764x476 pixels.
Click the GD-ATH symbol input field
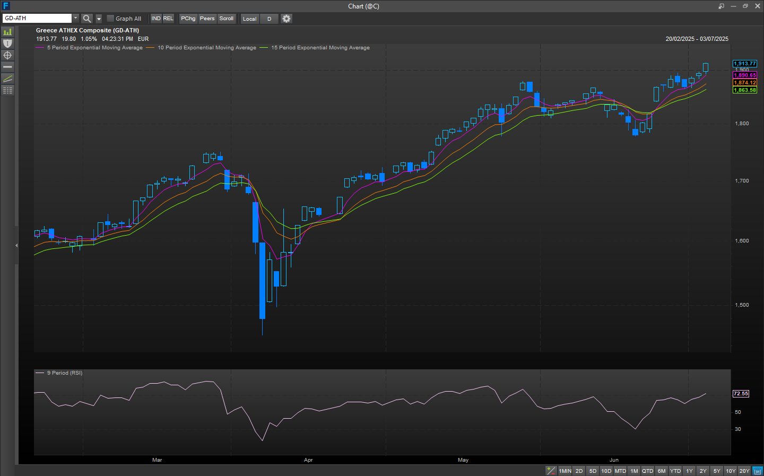point(37,19)
